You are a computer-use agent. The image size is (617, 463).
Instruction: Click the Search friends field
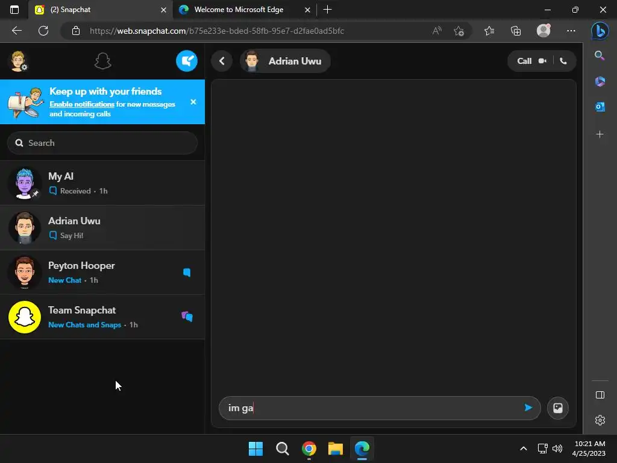[102, 143]
